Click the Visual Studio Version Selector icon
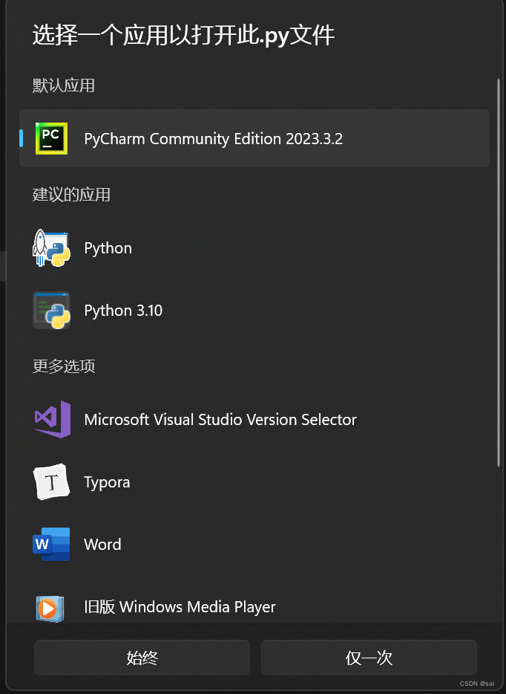Viewport: 506px width, 694px height. pyautogui.click(x=52, y=419)
